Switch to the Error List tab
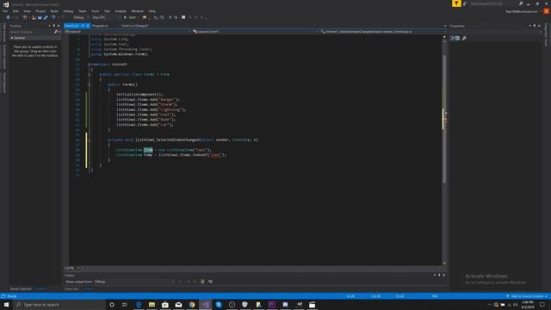 coord(72,289)
